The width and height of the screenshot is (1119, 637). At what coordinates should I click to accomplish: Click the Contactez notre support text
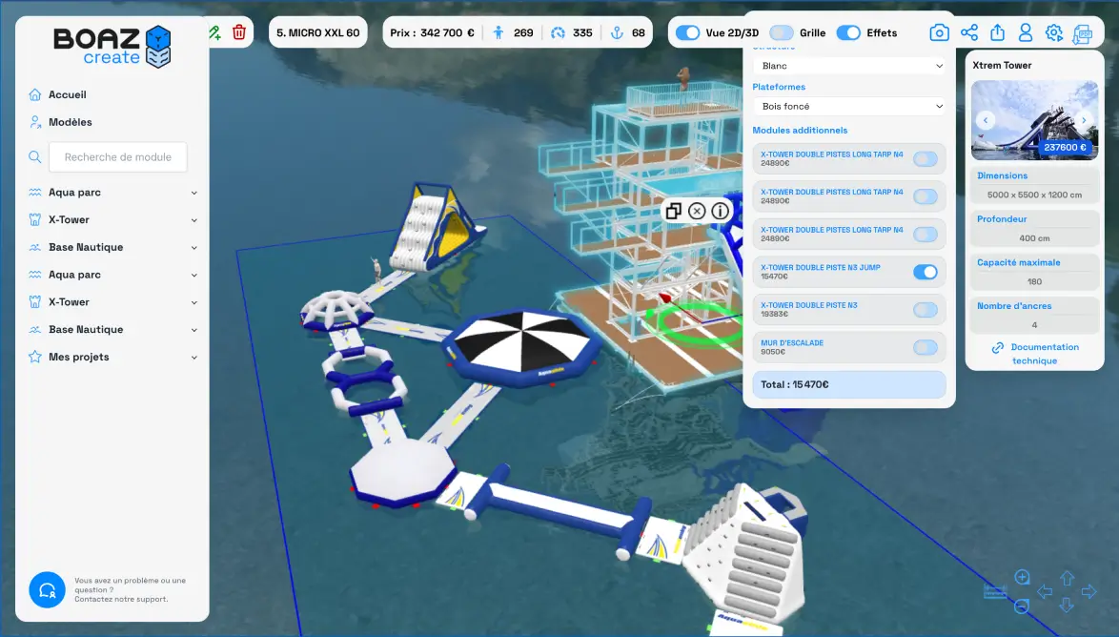click(x=121, y=599)
